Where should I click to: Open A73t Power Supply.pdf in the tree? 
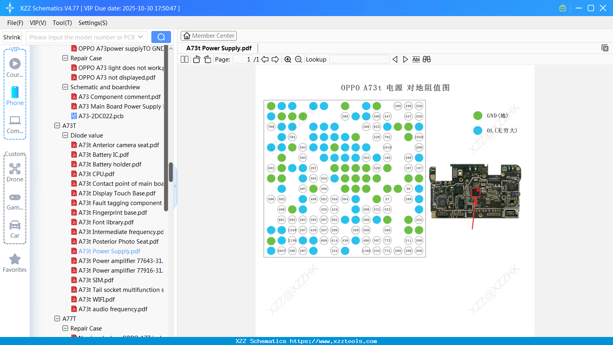point(109,251)
